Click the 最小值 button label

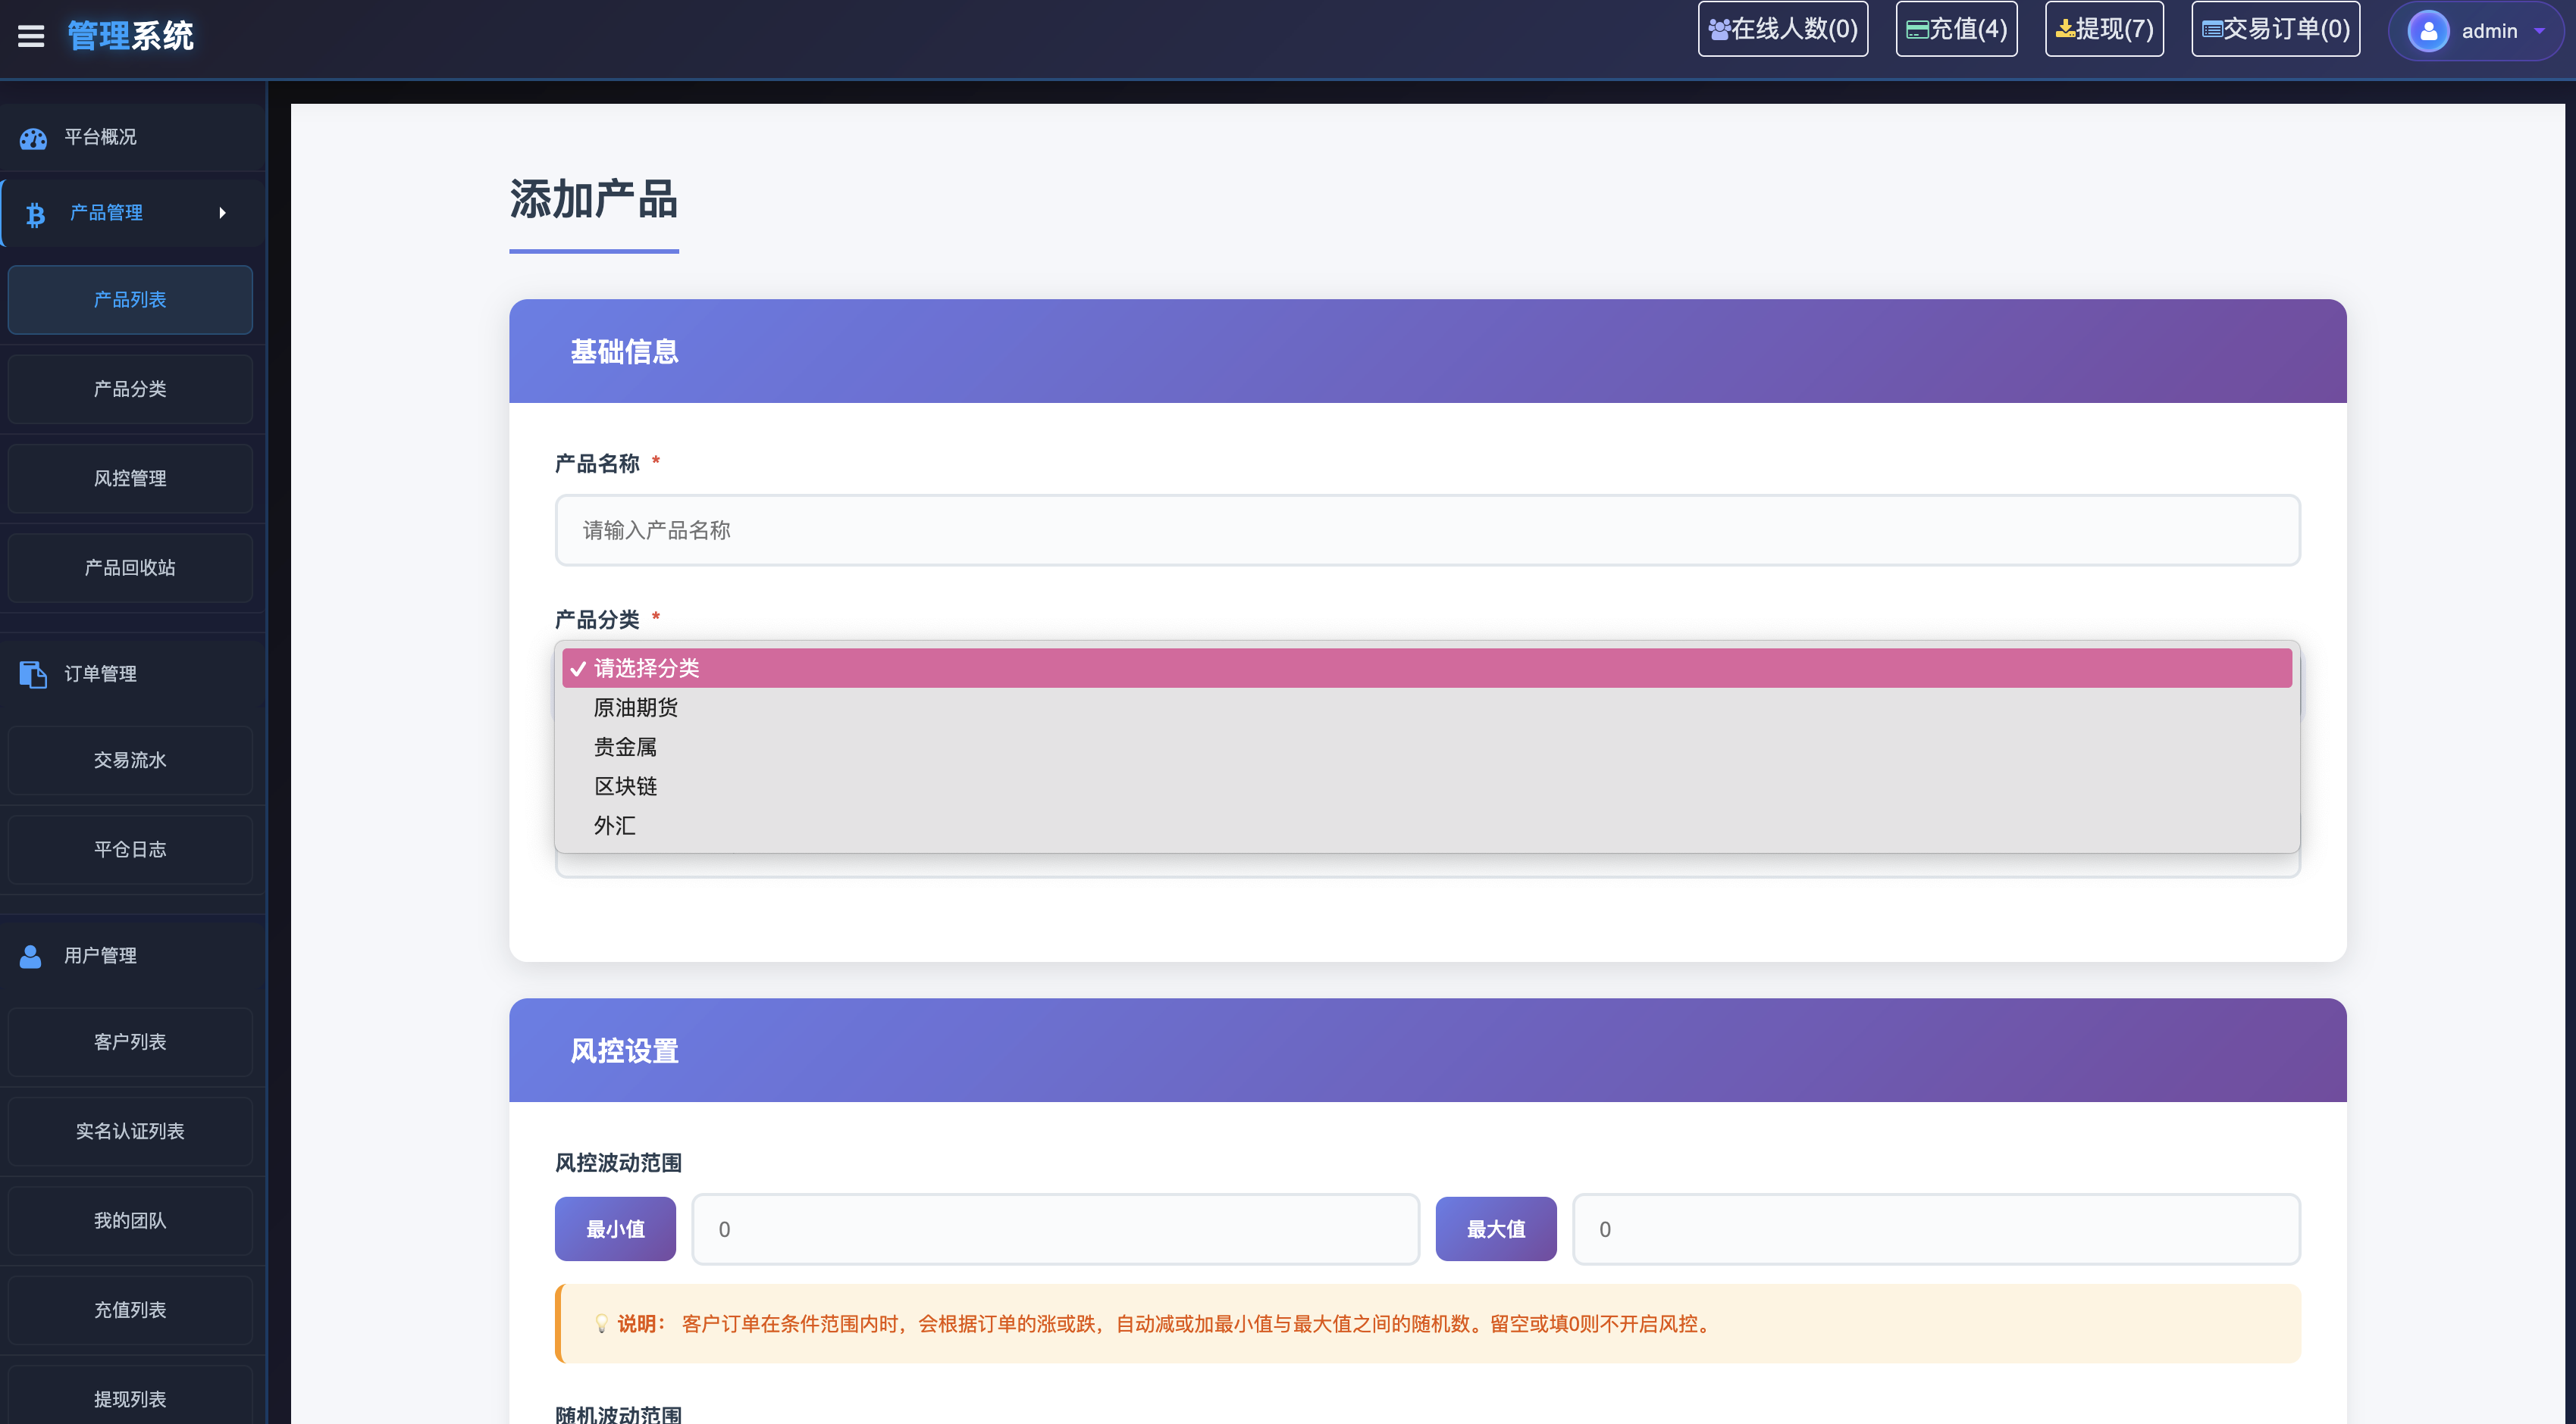[615, 1229]
